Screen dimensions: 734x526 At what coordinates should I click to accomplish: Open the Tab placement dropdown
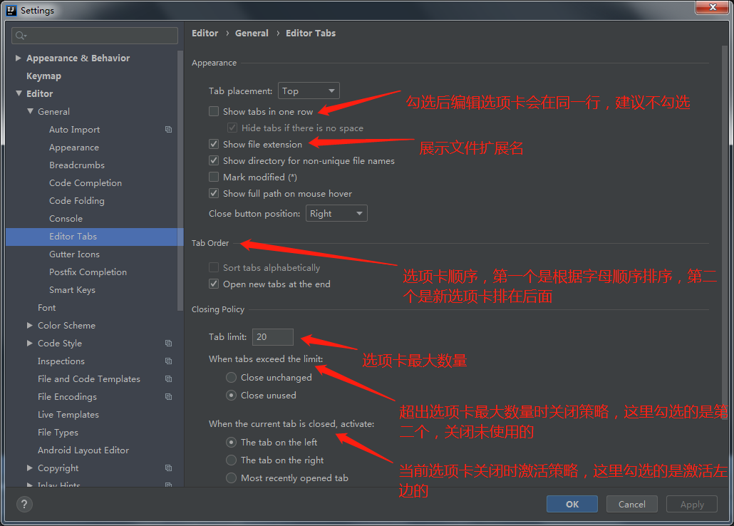pos(308,90)
